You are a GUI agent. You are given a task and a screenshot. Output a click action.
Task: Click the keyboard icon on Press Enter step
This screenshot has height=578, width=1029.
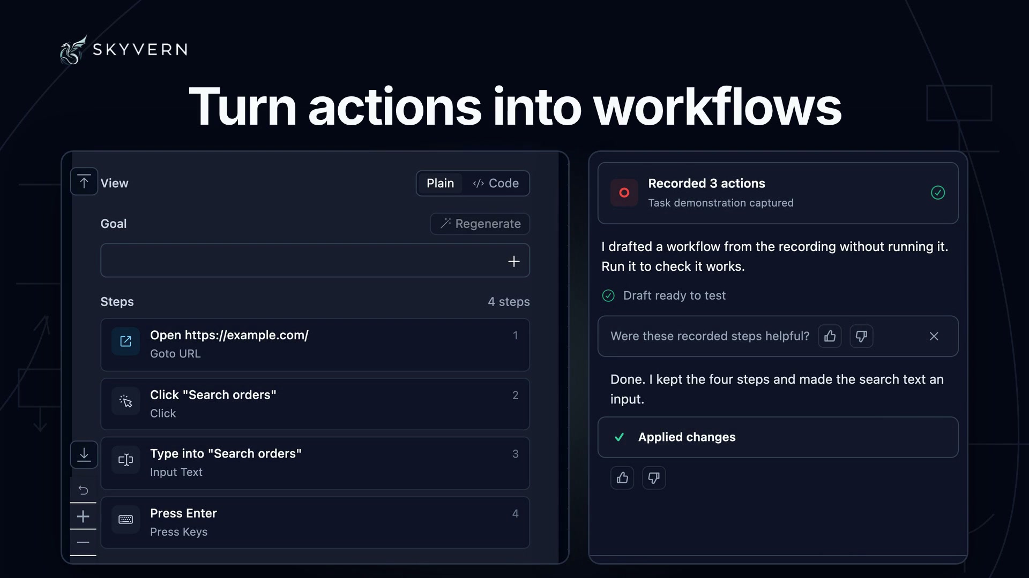125,519
